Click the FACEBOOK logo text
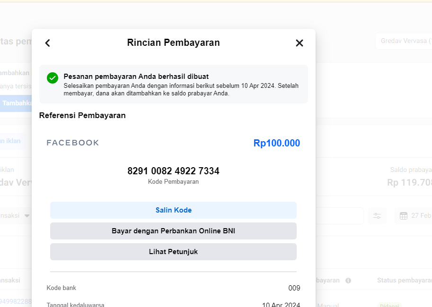This screenshot has width=432, height=307. click(x=73, y=143)
